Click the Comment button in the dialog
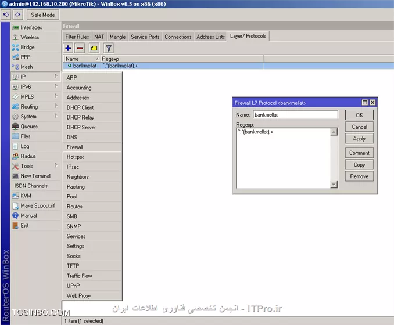Viewport: 394px width, 325px height. tap(359, 153)
